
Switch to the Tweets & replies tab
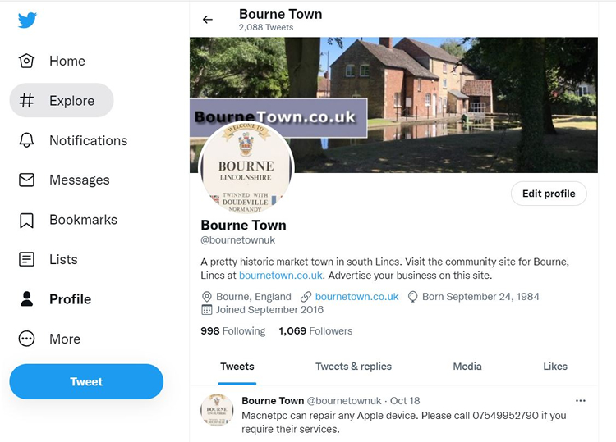click(353, 367)
